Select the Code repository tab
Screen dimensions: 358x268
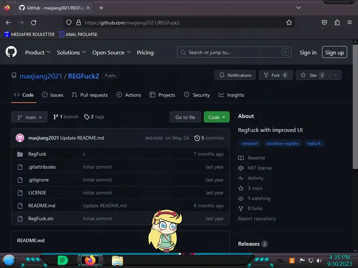[24, 95]
